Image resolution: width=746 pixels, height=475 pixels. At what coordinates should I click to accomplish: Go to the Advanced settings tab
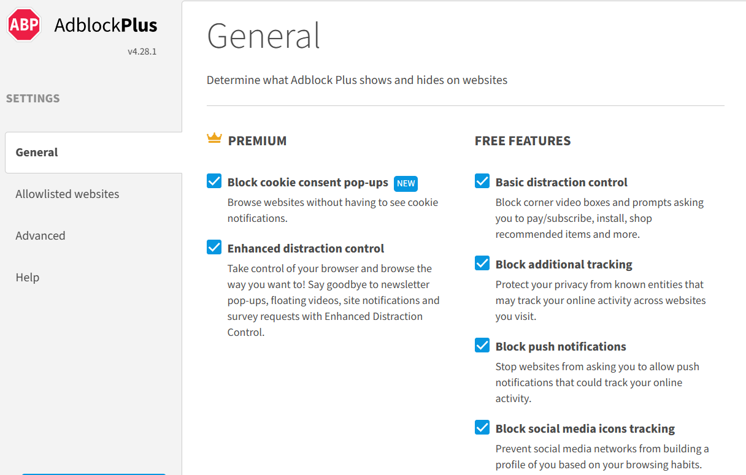[x=40, y=236]
